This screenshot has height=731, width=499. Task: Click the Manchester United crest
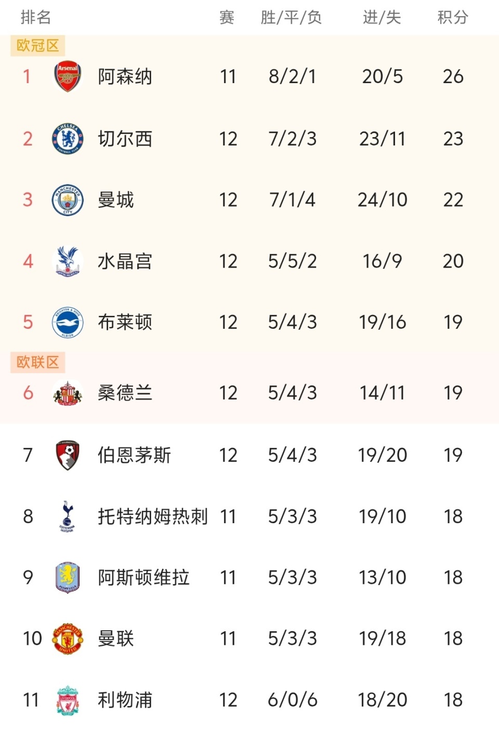(x=68, y=639)
